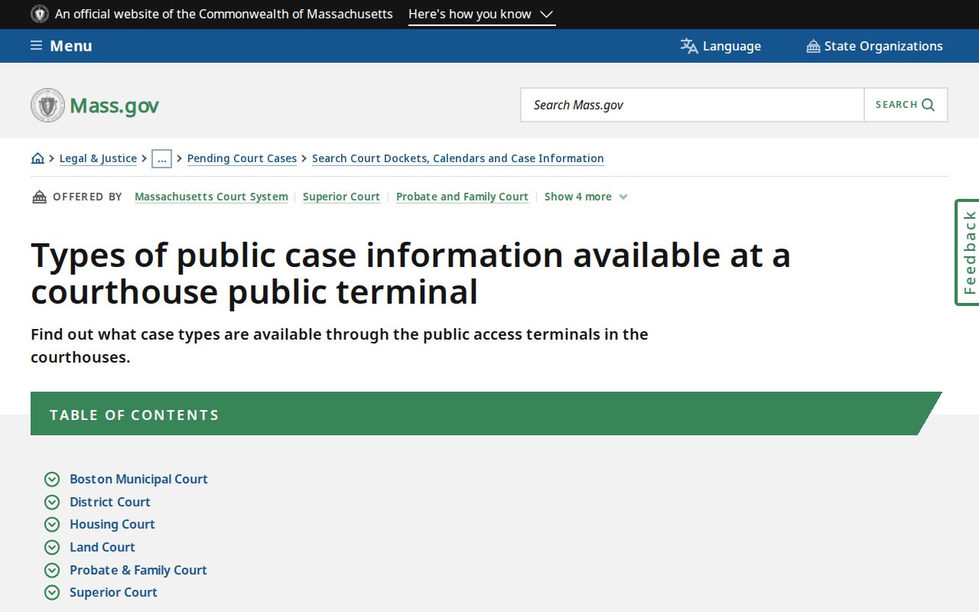The height and width of the screenshot is (612, 979).
Task: Click the Mass.gov seal logo
Action: 47,105
